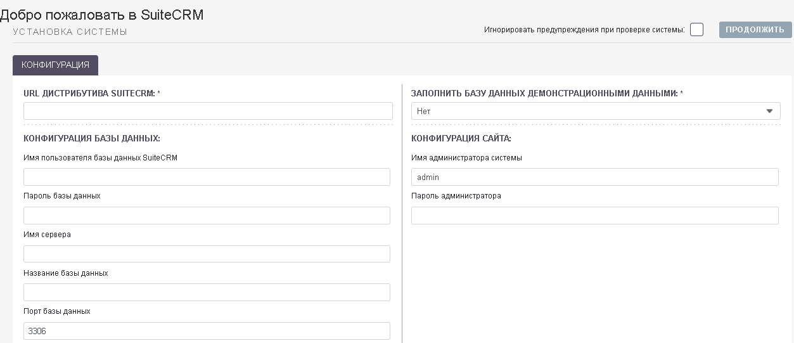Click the Игнорировать предупреждения label text
The height and width of the screenshot is (343, 794).
(584, 30)
